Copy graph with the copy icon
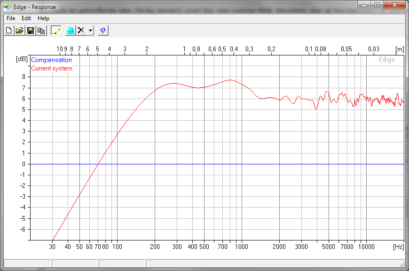The height and width of the screenshot is (271, 409). tap(41, 31)
